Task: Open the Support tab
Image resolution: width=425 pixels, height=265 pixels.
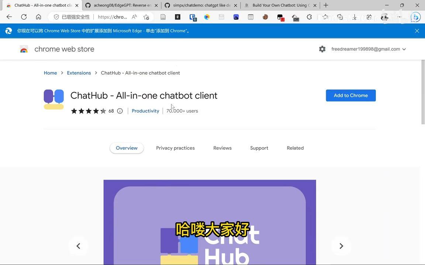Action: click(x=259, y=148)
